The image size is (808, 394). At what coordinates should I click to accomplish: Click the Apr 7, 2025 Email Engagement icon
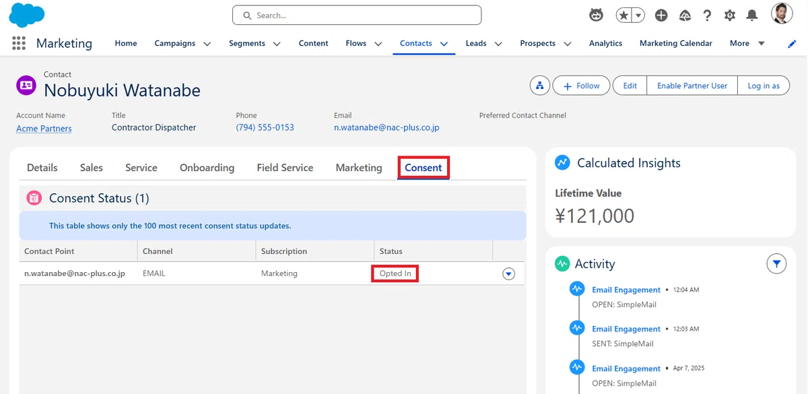pyautogui.click(x=577, y=368)
